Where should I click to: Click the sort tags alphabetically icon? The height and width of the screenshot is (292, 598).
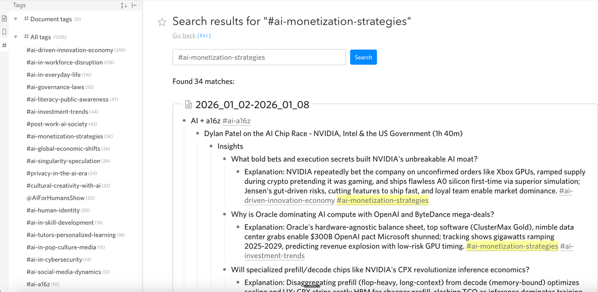[x=124, y=5]
